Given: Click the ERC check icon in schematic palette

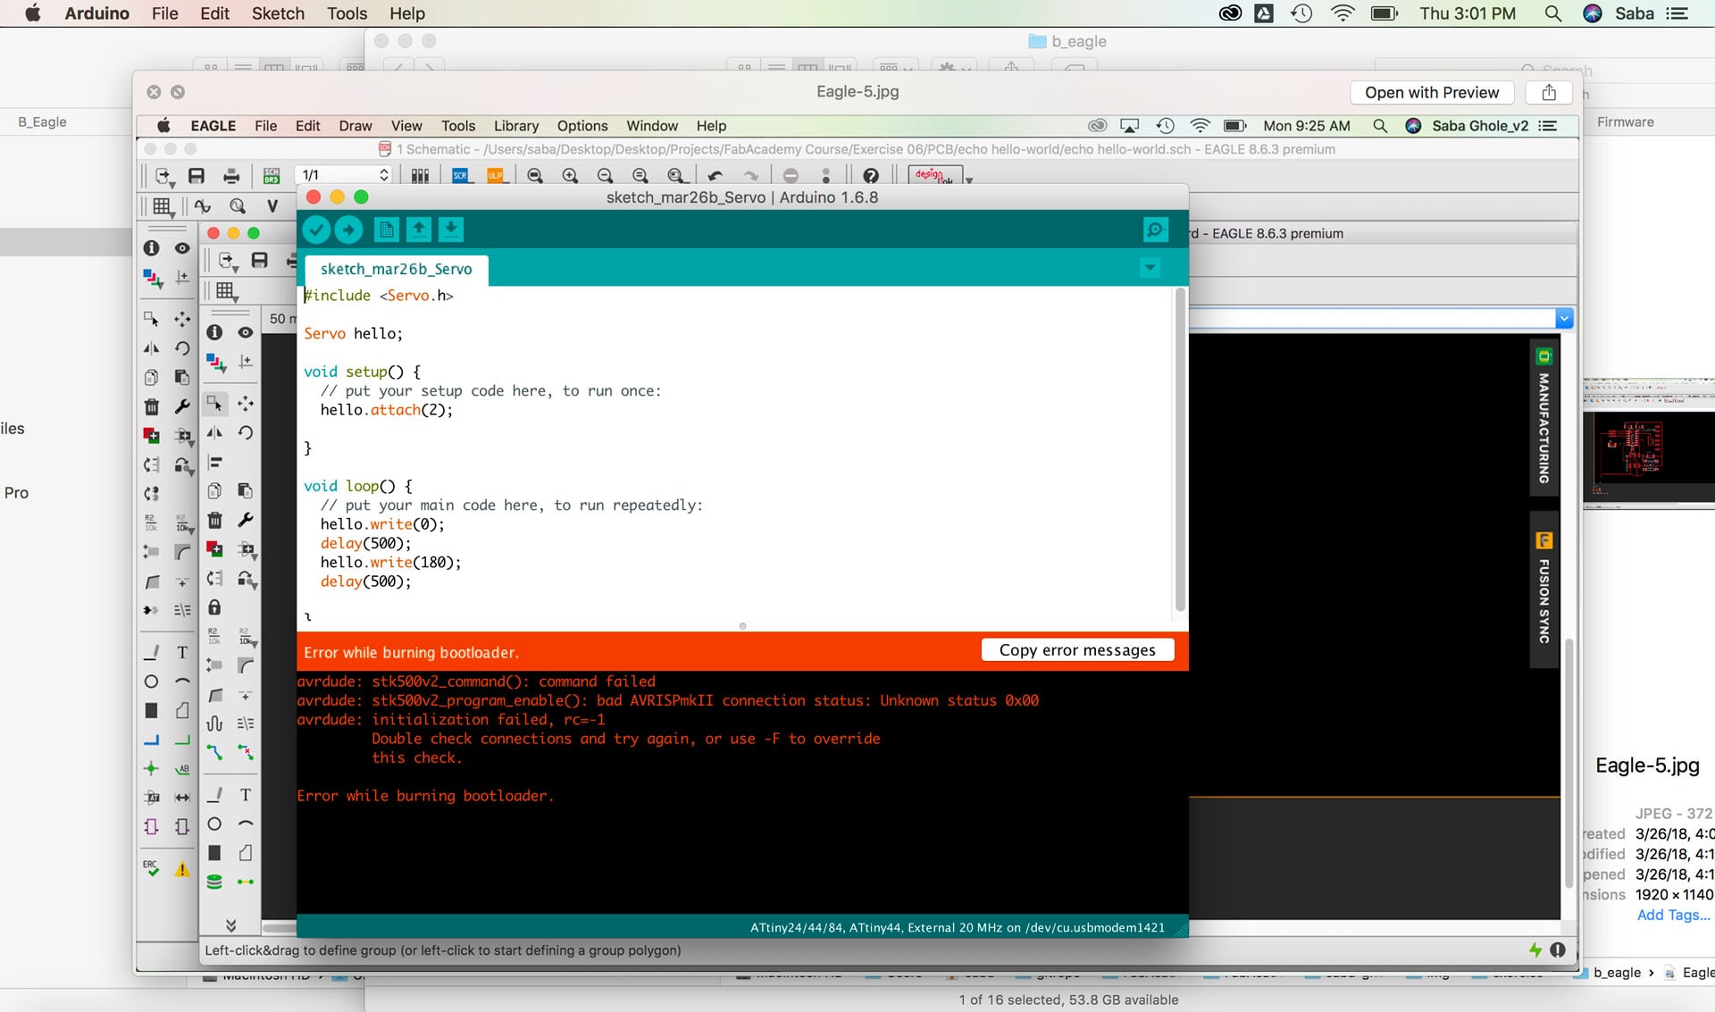Looking at the screenshot, I should point(151,868).
